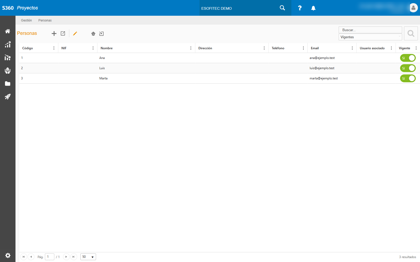
Task: Toggle Vigente switch for Marta
Action: click(x=408, y=78)
